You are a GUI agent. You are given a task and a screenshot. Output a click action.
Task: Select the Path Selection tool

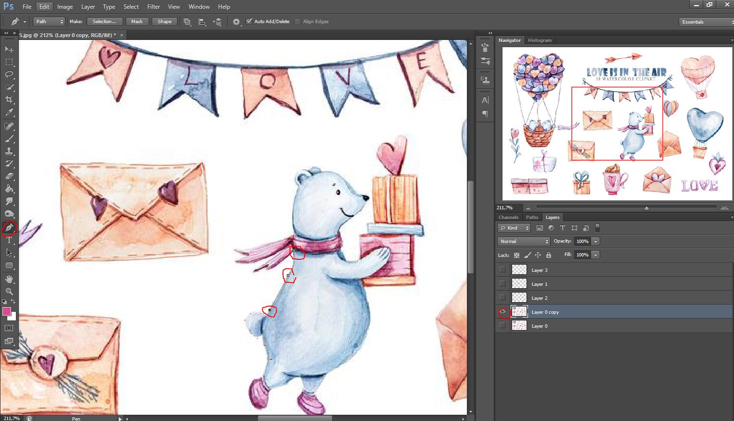coord(9,253)
